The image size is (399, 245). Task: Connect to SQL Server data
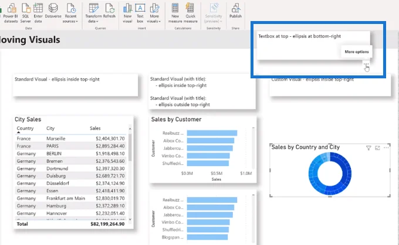pos(25,13)
